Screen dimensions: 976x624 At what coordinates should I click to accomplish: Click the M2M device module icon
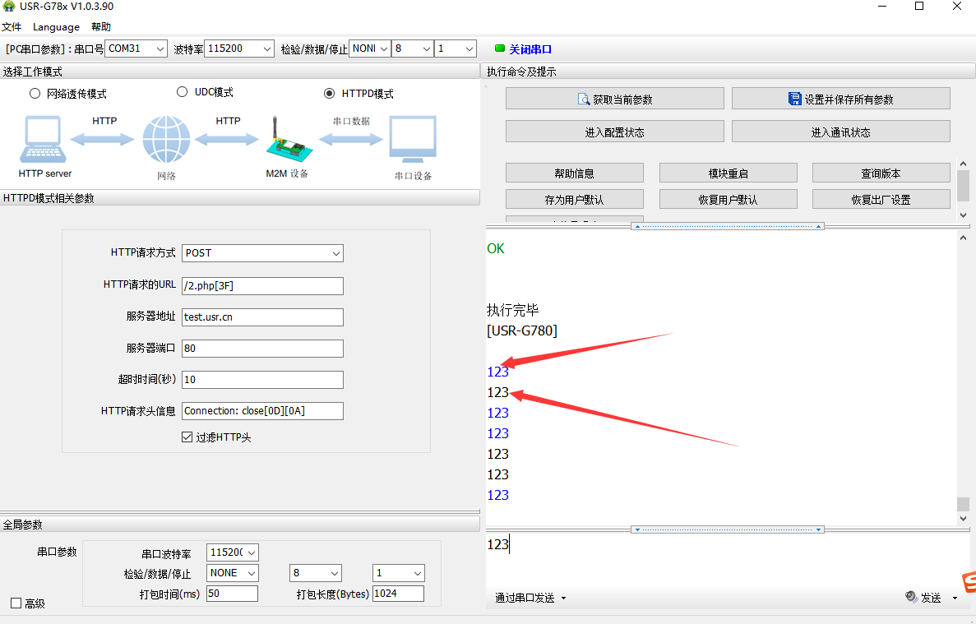click(286, 140)
